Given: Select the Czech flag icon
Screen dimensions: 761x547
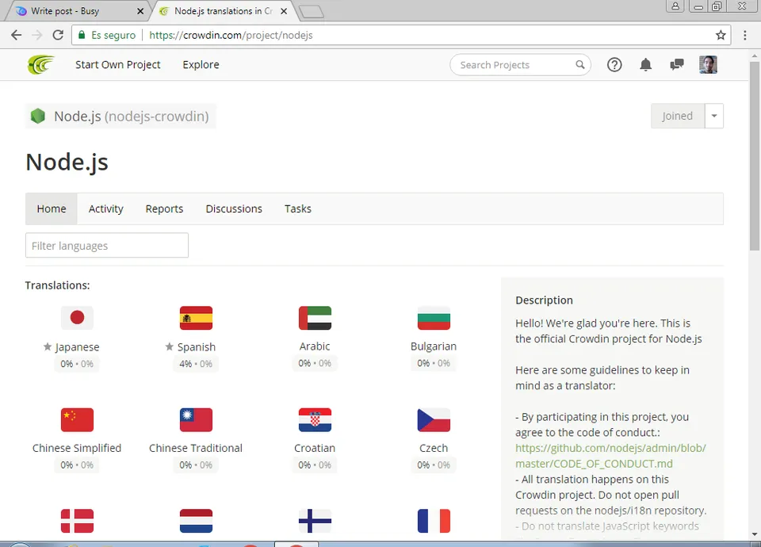Looking at the screenshot, I should (434, 419).
